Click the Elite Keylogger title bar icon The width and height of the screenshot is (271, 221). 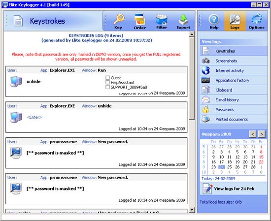(x=5, y=4)
